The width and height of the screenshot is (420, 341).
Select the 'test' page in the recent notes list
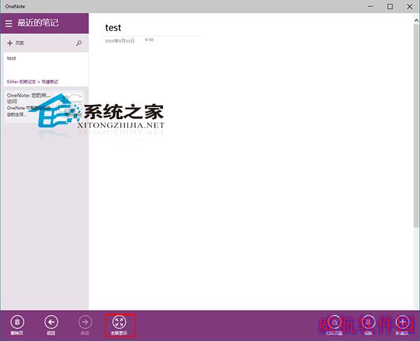(45, 69)
